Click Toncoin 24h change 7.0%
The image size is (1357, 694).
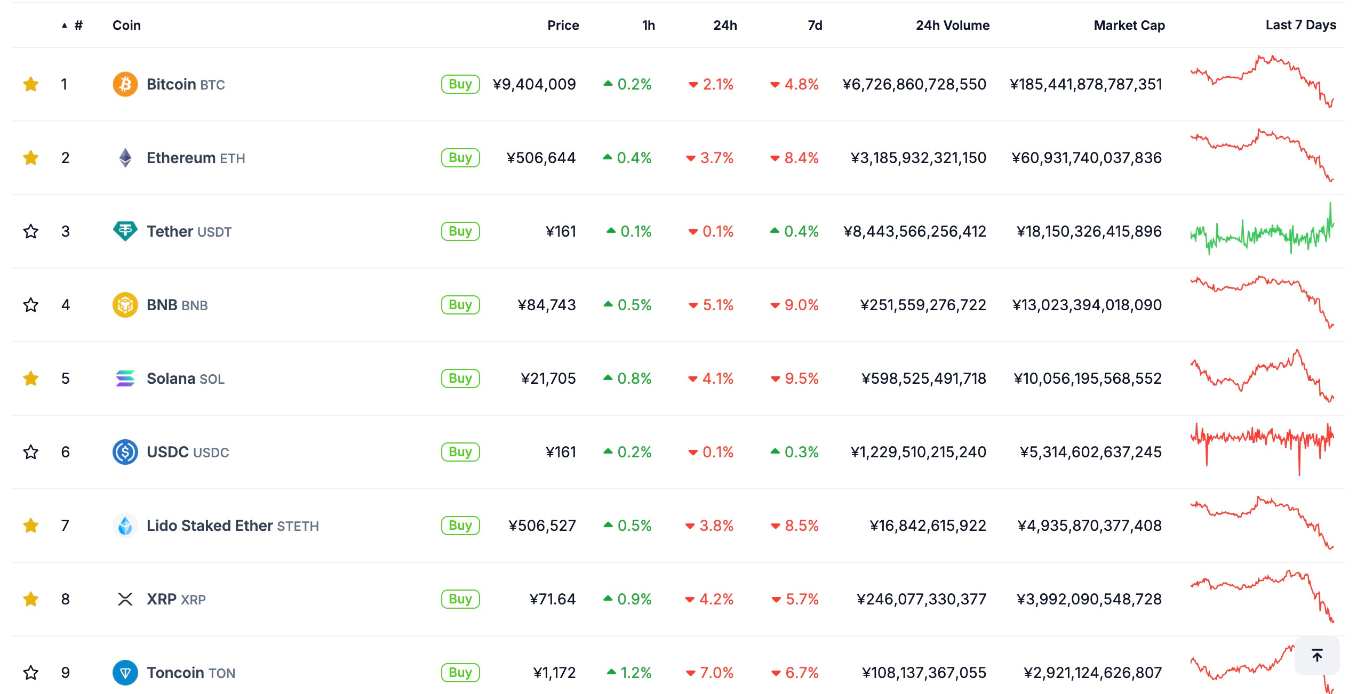pyautogui.click(x=710, y=673)
